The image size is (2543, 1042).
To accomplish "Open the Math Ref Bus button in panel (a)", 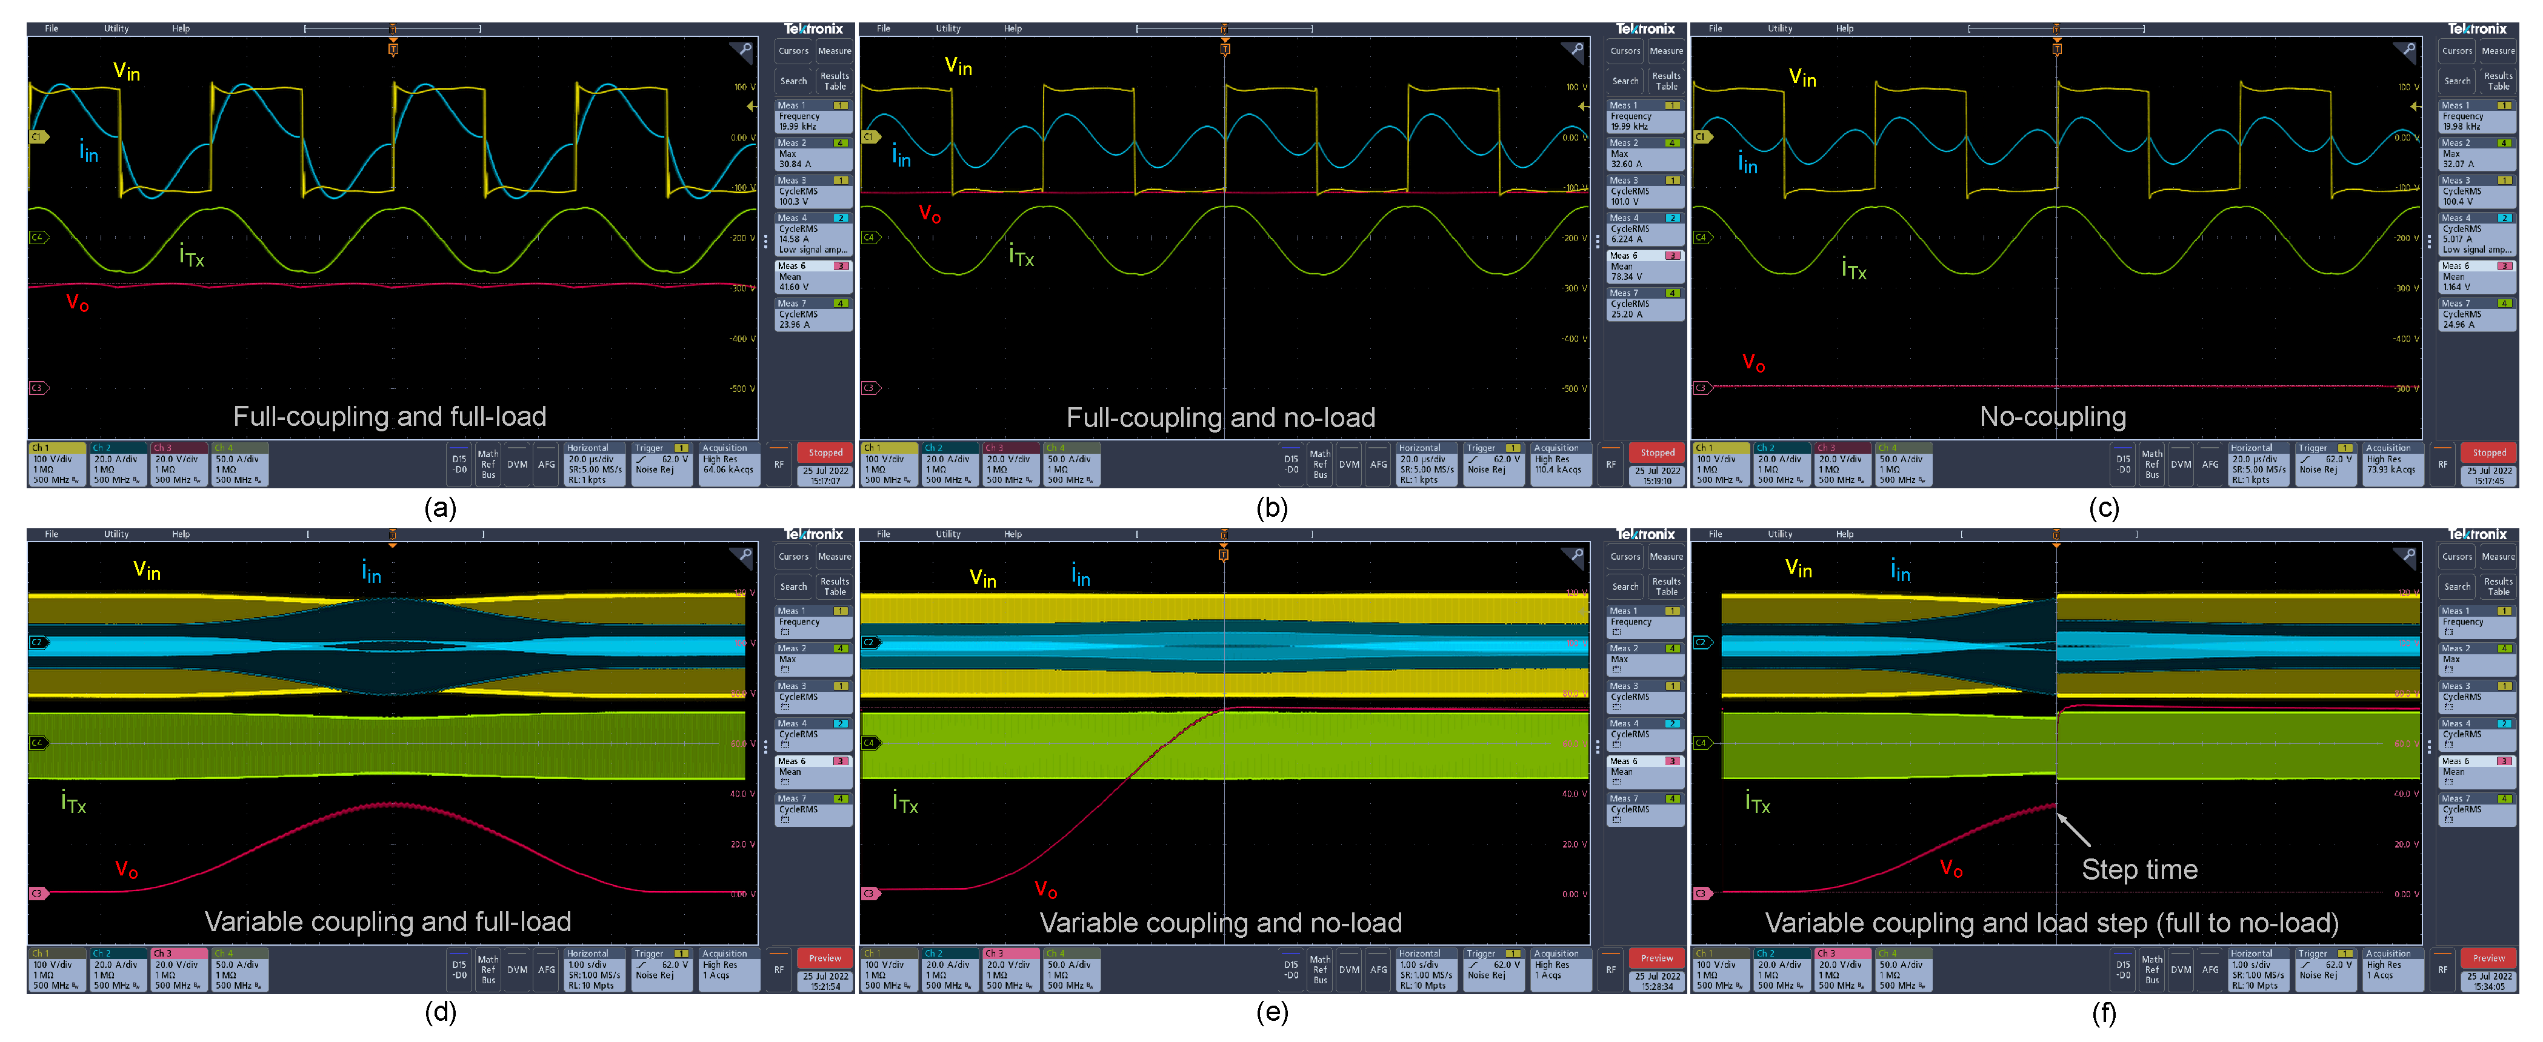I will (488, 464).
